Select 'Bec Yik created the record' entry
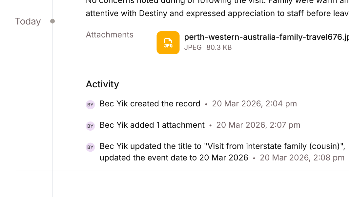Screen dimensions: 349x197 (x=150, y=104)
